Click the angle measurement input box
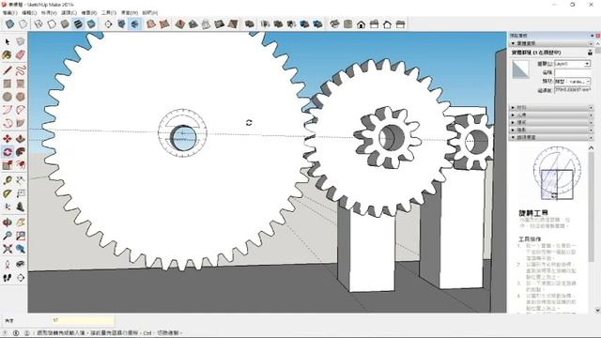This screenshot has width=601, height=338. click(x=83, y=320)
